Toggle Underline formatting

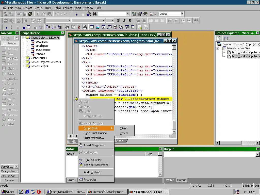pos(130,20)
